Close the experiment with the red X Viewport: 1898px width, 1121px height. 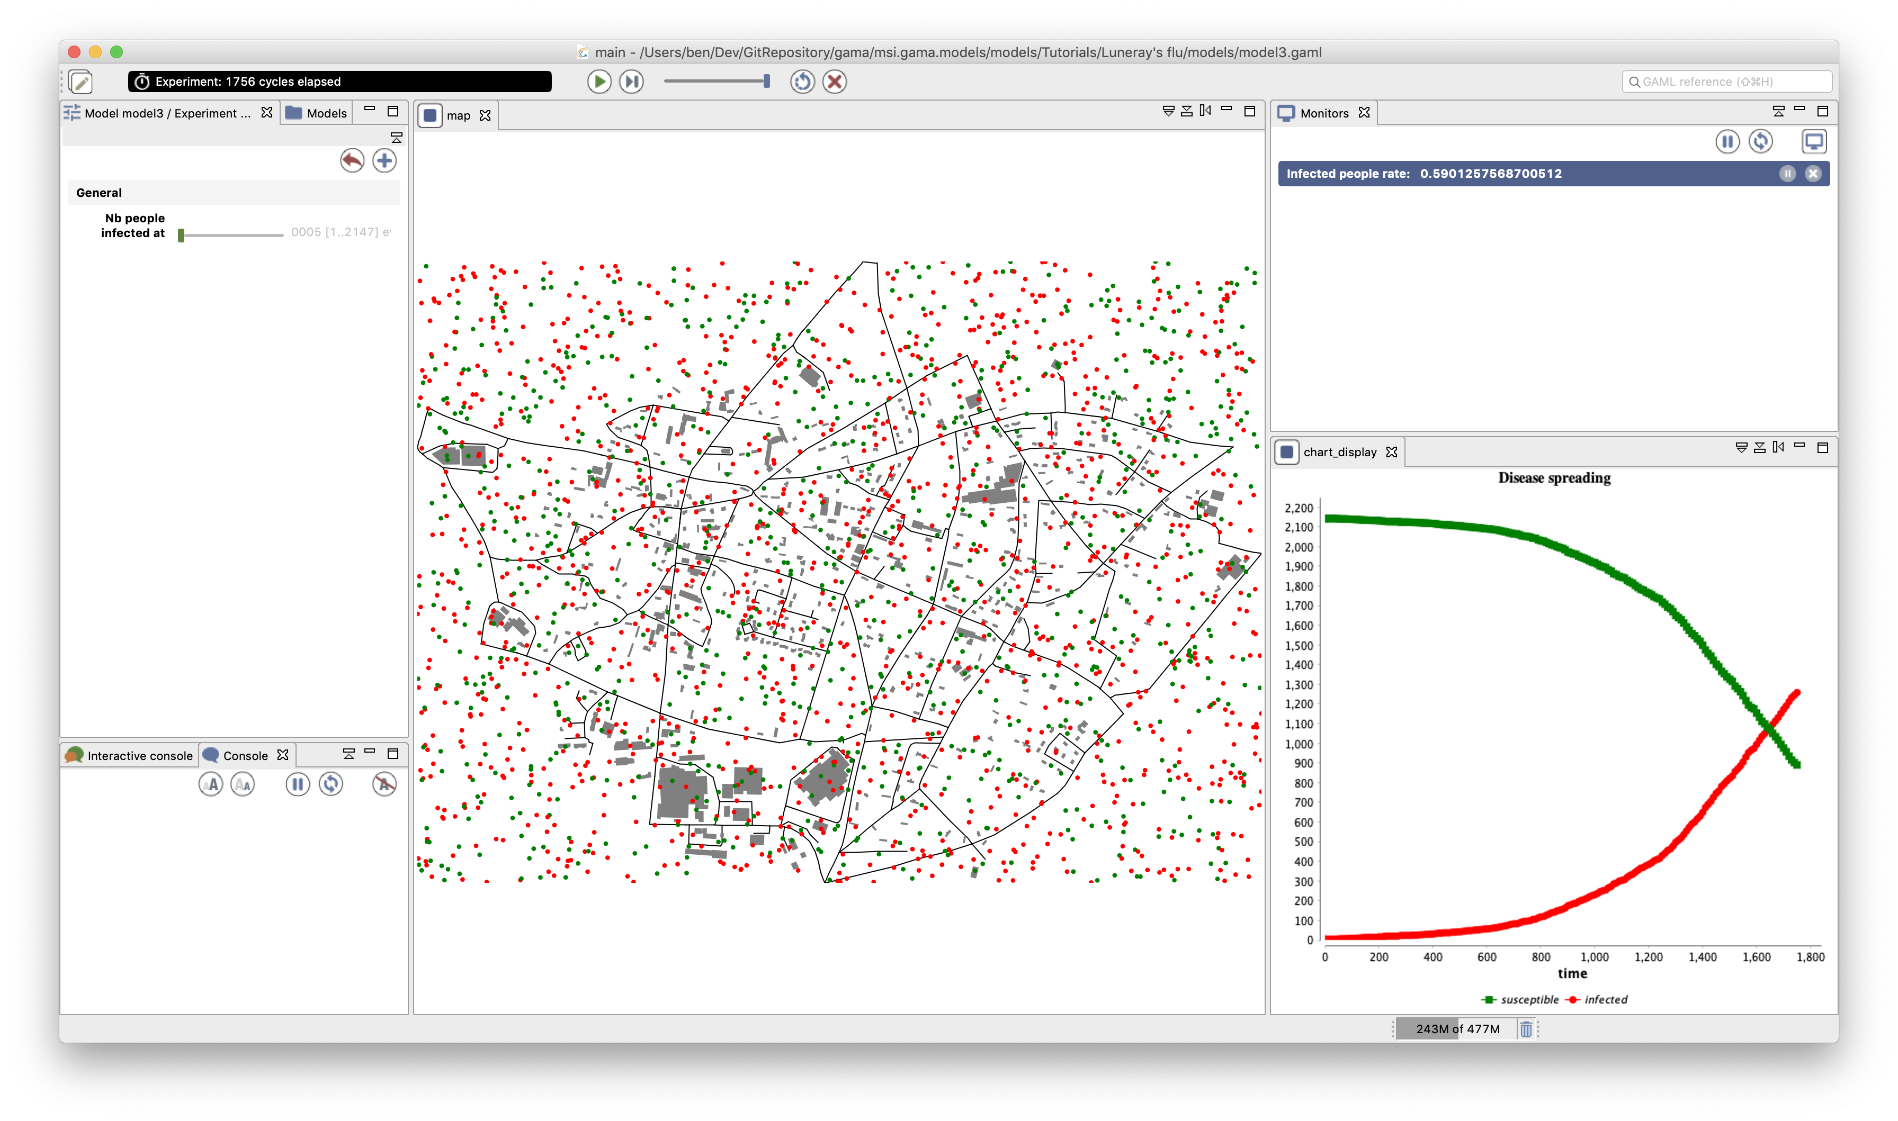pyautogui.click(x=834, y=82)
